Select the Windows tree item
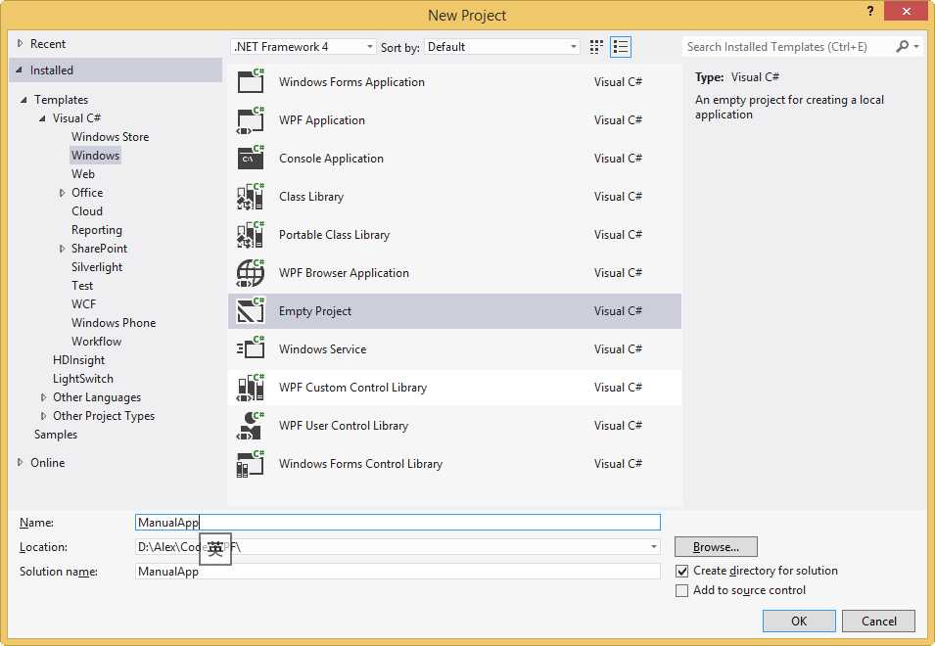 tap(95, 155)
